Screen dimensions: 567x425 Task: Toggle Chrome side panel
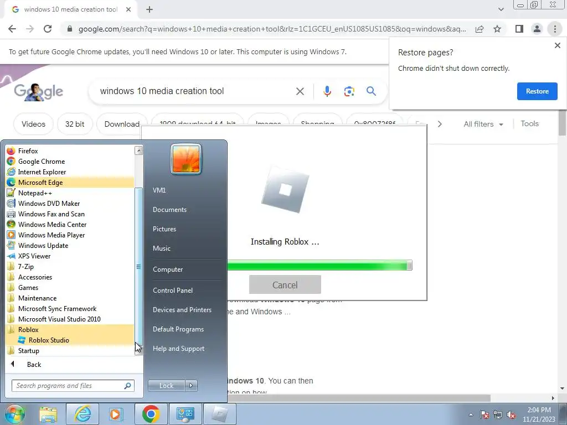(519, 29)
